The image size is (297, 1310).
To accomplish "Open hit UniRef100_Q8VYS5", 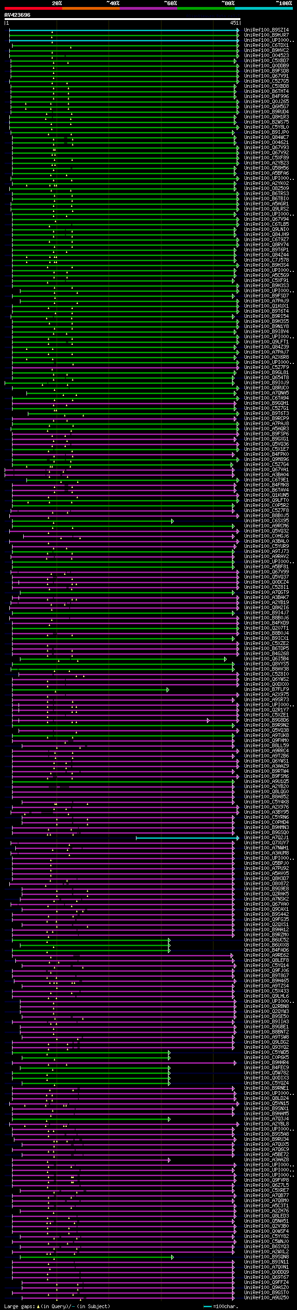I will coord(266,664).
